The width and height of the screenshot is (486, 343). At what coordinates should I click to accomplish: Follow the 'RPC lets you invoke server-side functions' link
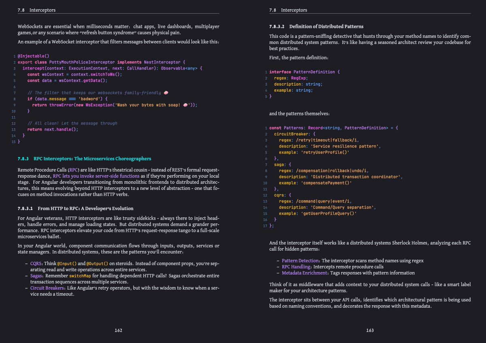[96, 176]
